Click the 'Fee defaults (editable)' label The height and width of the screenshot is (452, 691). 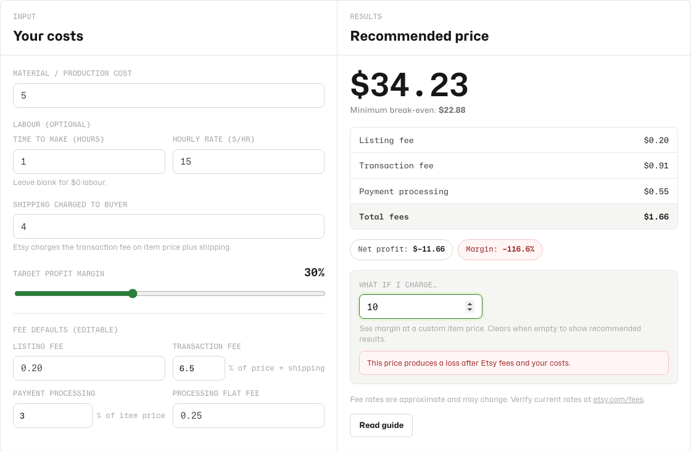coord(65,330)
